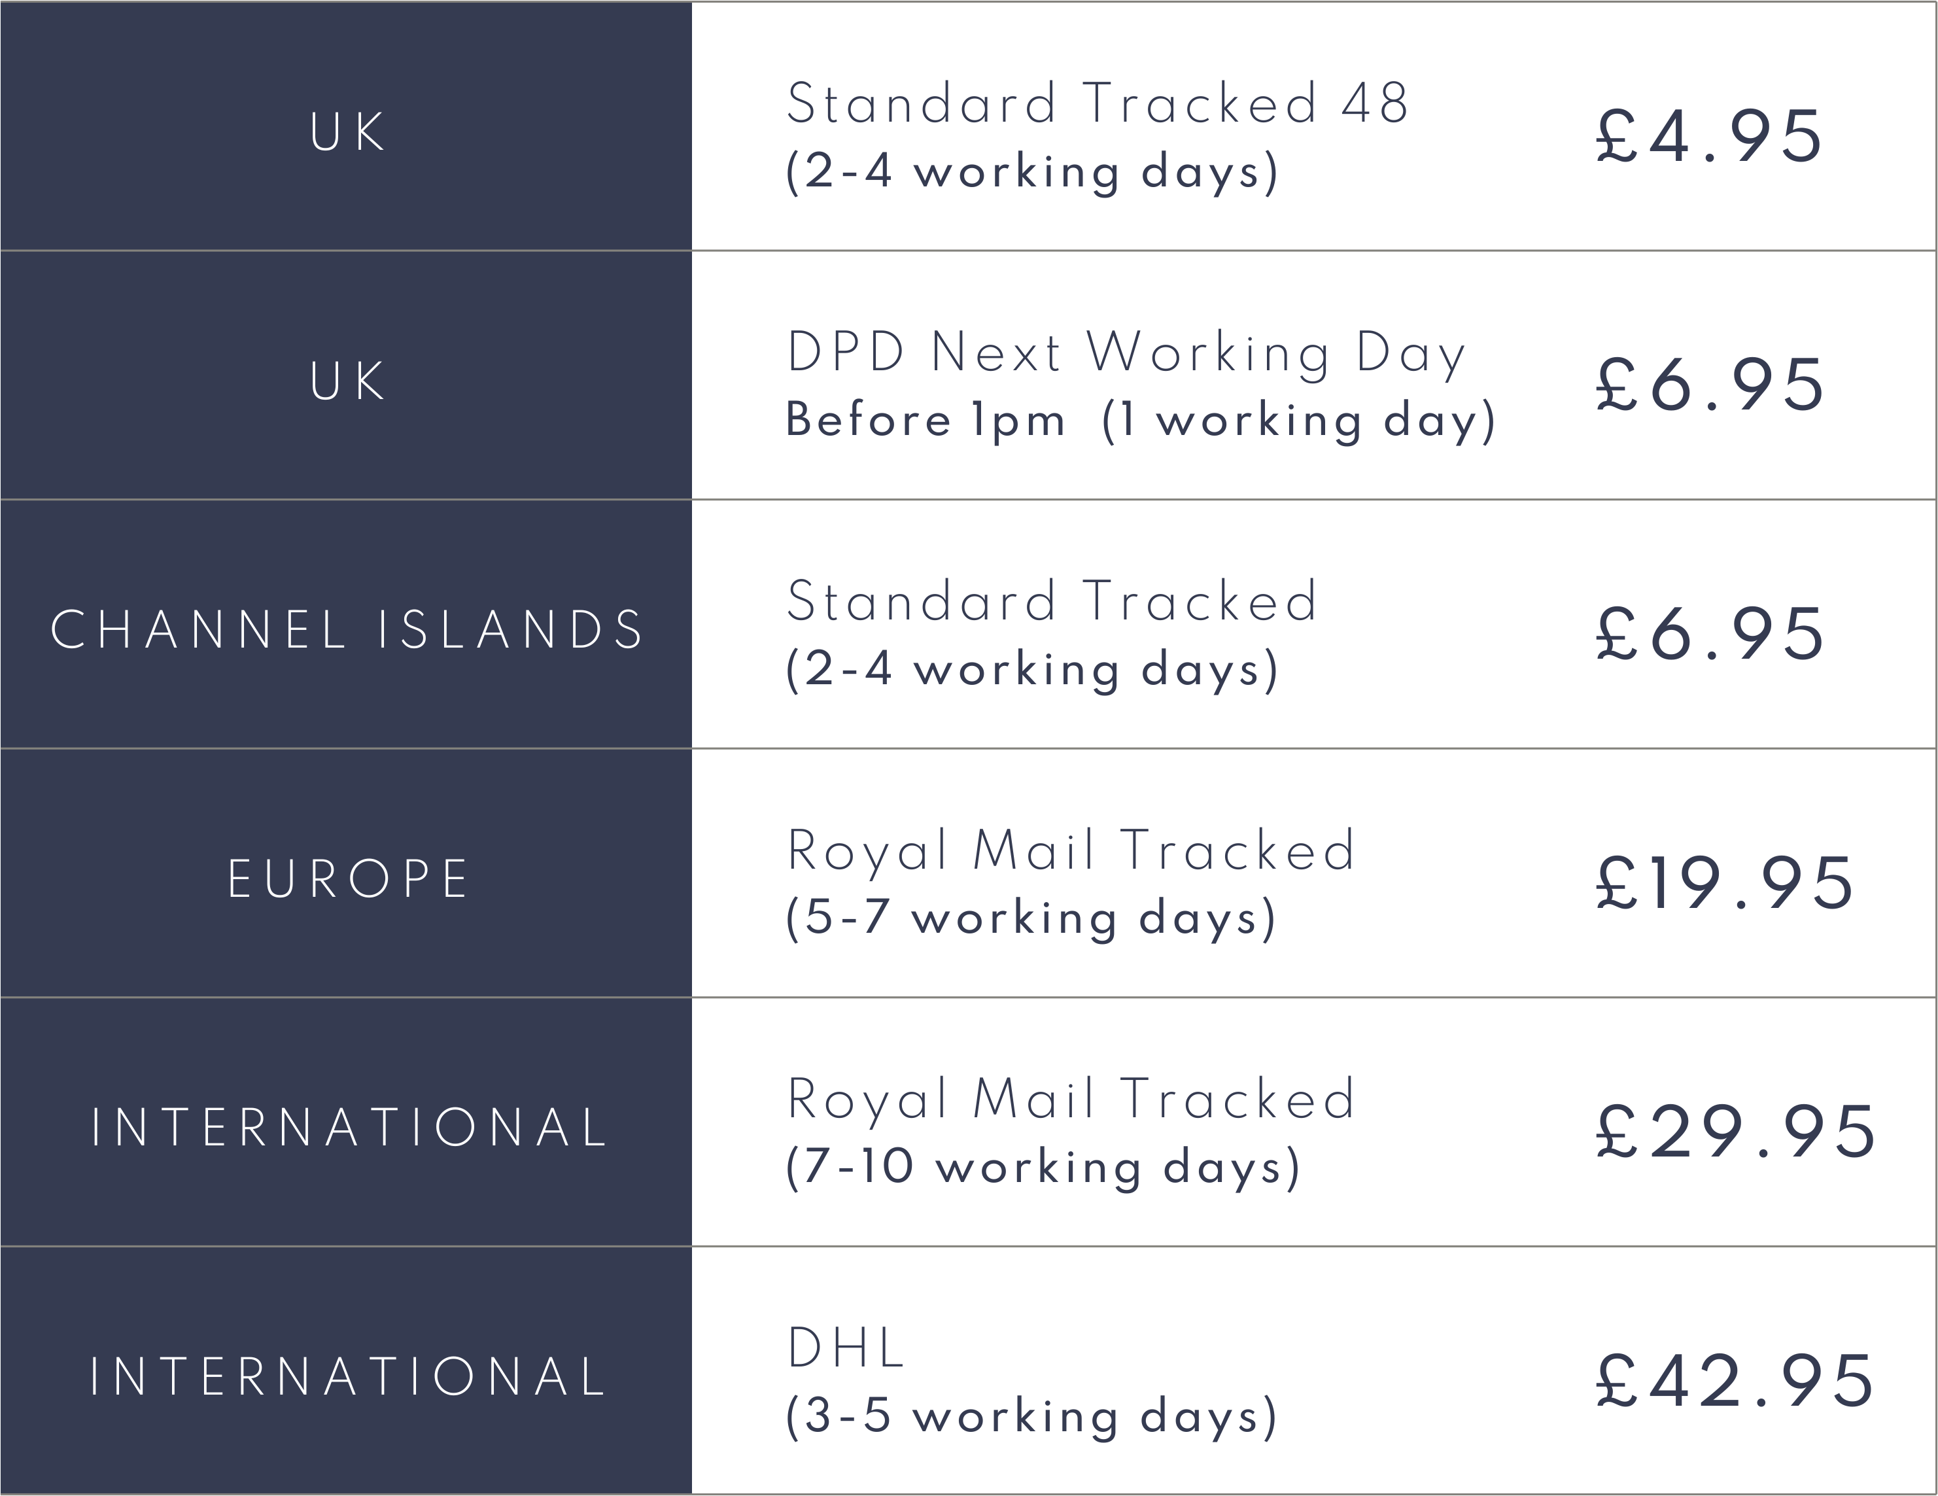
Task: Click the (5-7 working days) text
Action: point(1031,918)
